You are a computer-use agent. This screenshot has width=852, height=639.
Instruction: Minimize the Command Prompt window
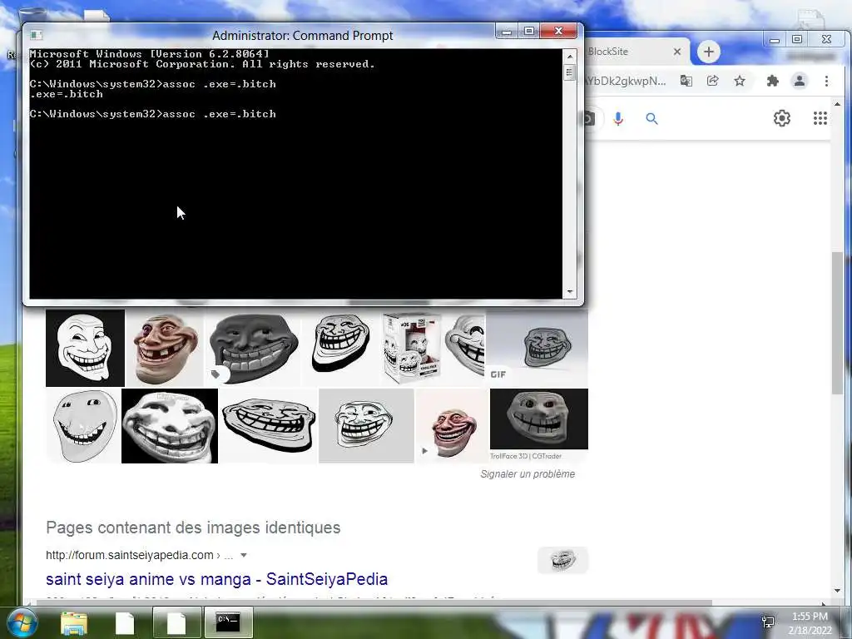click(507, 31)
